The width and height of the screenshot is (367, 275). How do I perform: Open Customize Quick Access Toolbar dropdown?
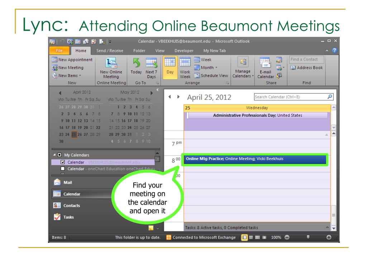(x=110, y=42)
